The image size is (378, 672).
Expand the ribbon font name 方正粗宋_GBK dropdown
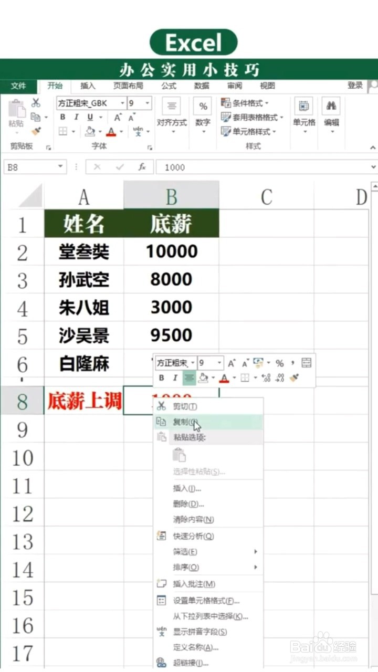(x=122, y=103)
